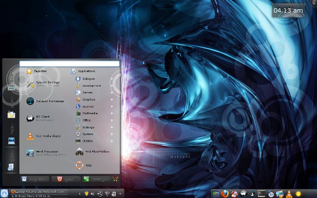This screenshot has width=317, height=198.
Task: Open terminal from the dock
Action: pyautogui.click(x=261, y=194)
